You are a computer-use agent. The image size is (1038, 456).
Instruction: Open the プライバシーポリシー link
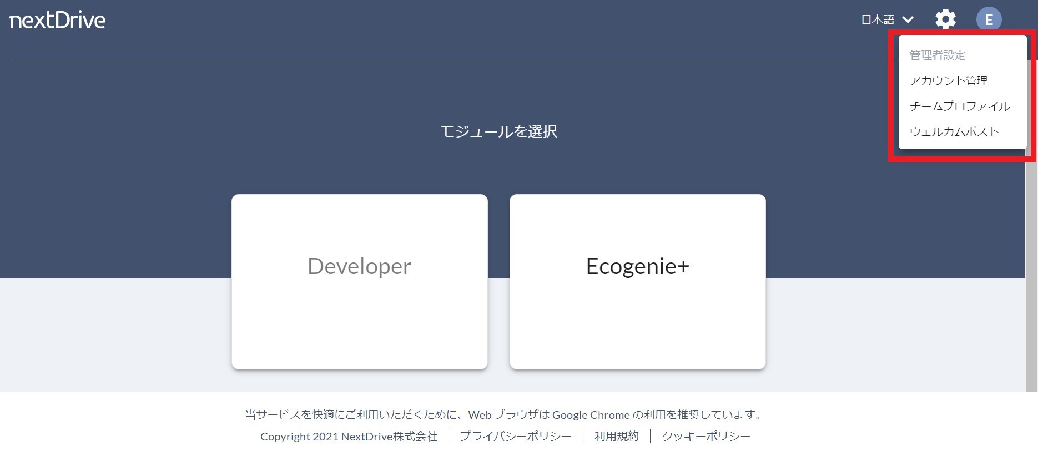pos(515,437)
